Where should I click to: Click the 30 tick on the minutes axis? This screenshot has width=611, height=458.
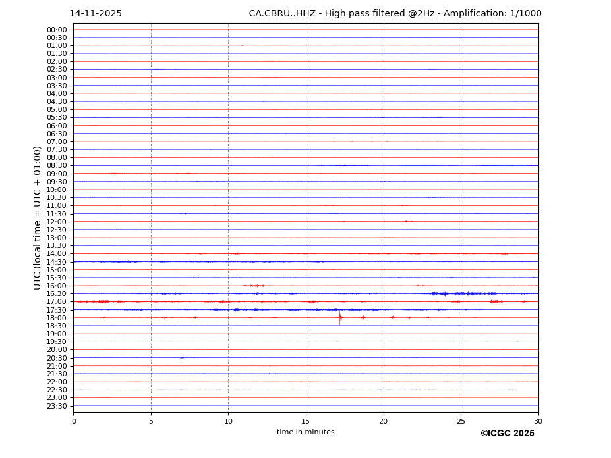coord(538,421)
